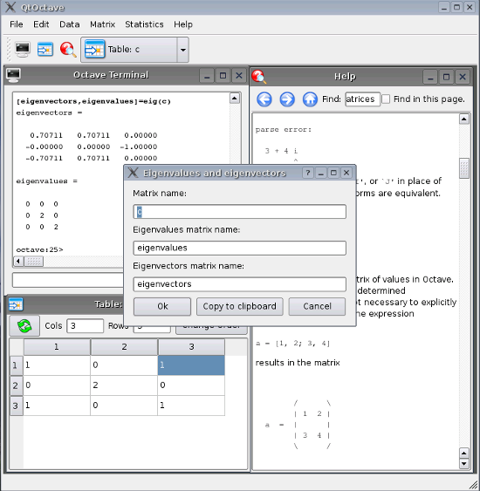
Task: Select table column header 1
Action: (57, 347)
